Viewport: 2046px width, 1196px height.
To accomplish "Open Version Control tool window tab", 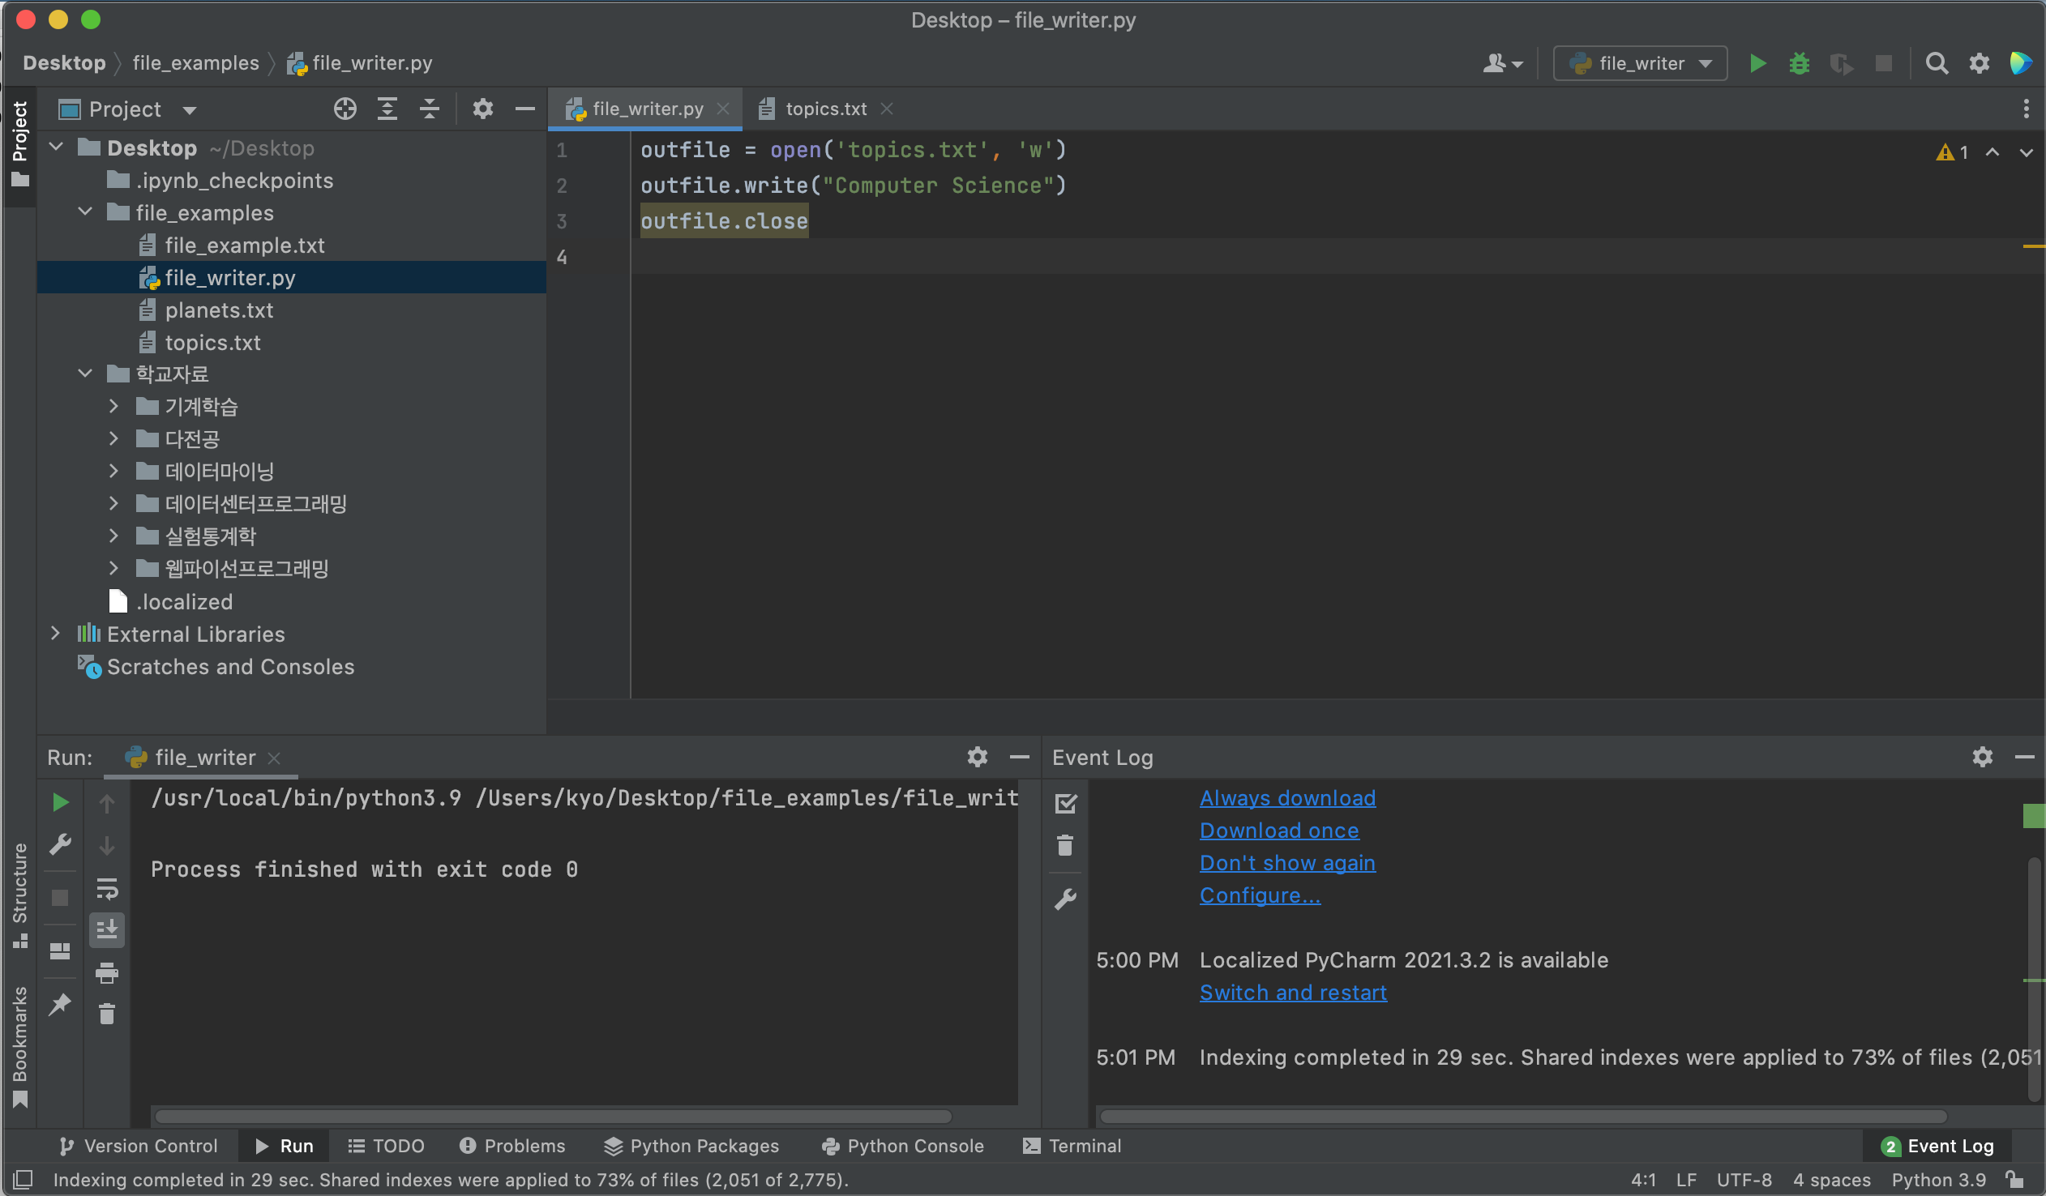I will 138,1146.
